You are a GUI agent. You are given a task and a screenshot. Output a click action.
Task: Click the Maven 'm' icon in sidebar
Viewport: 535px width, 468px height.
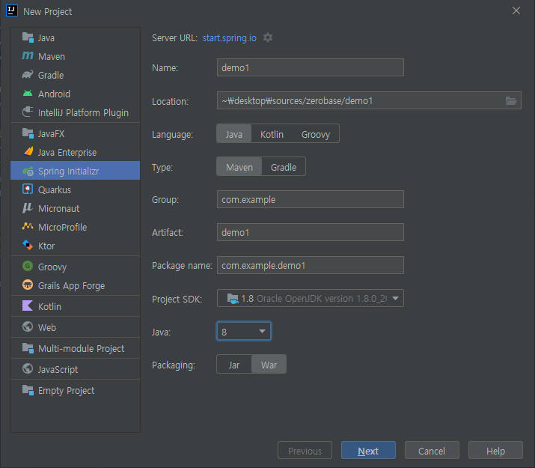pyautogui.click(x=28, y=55)
